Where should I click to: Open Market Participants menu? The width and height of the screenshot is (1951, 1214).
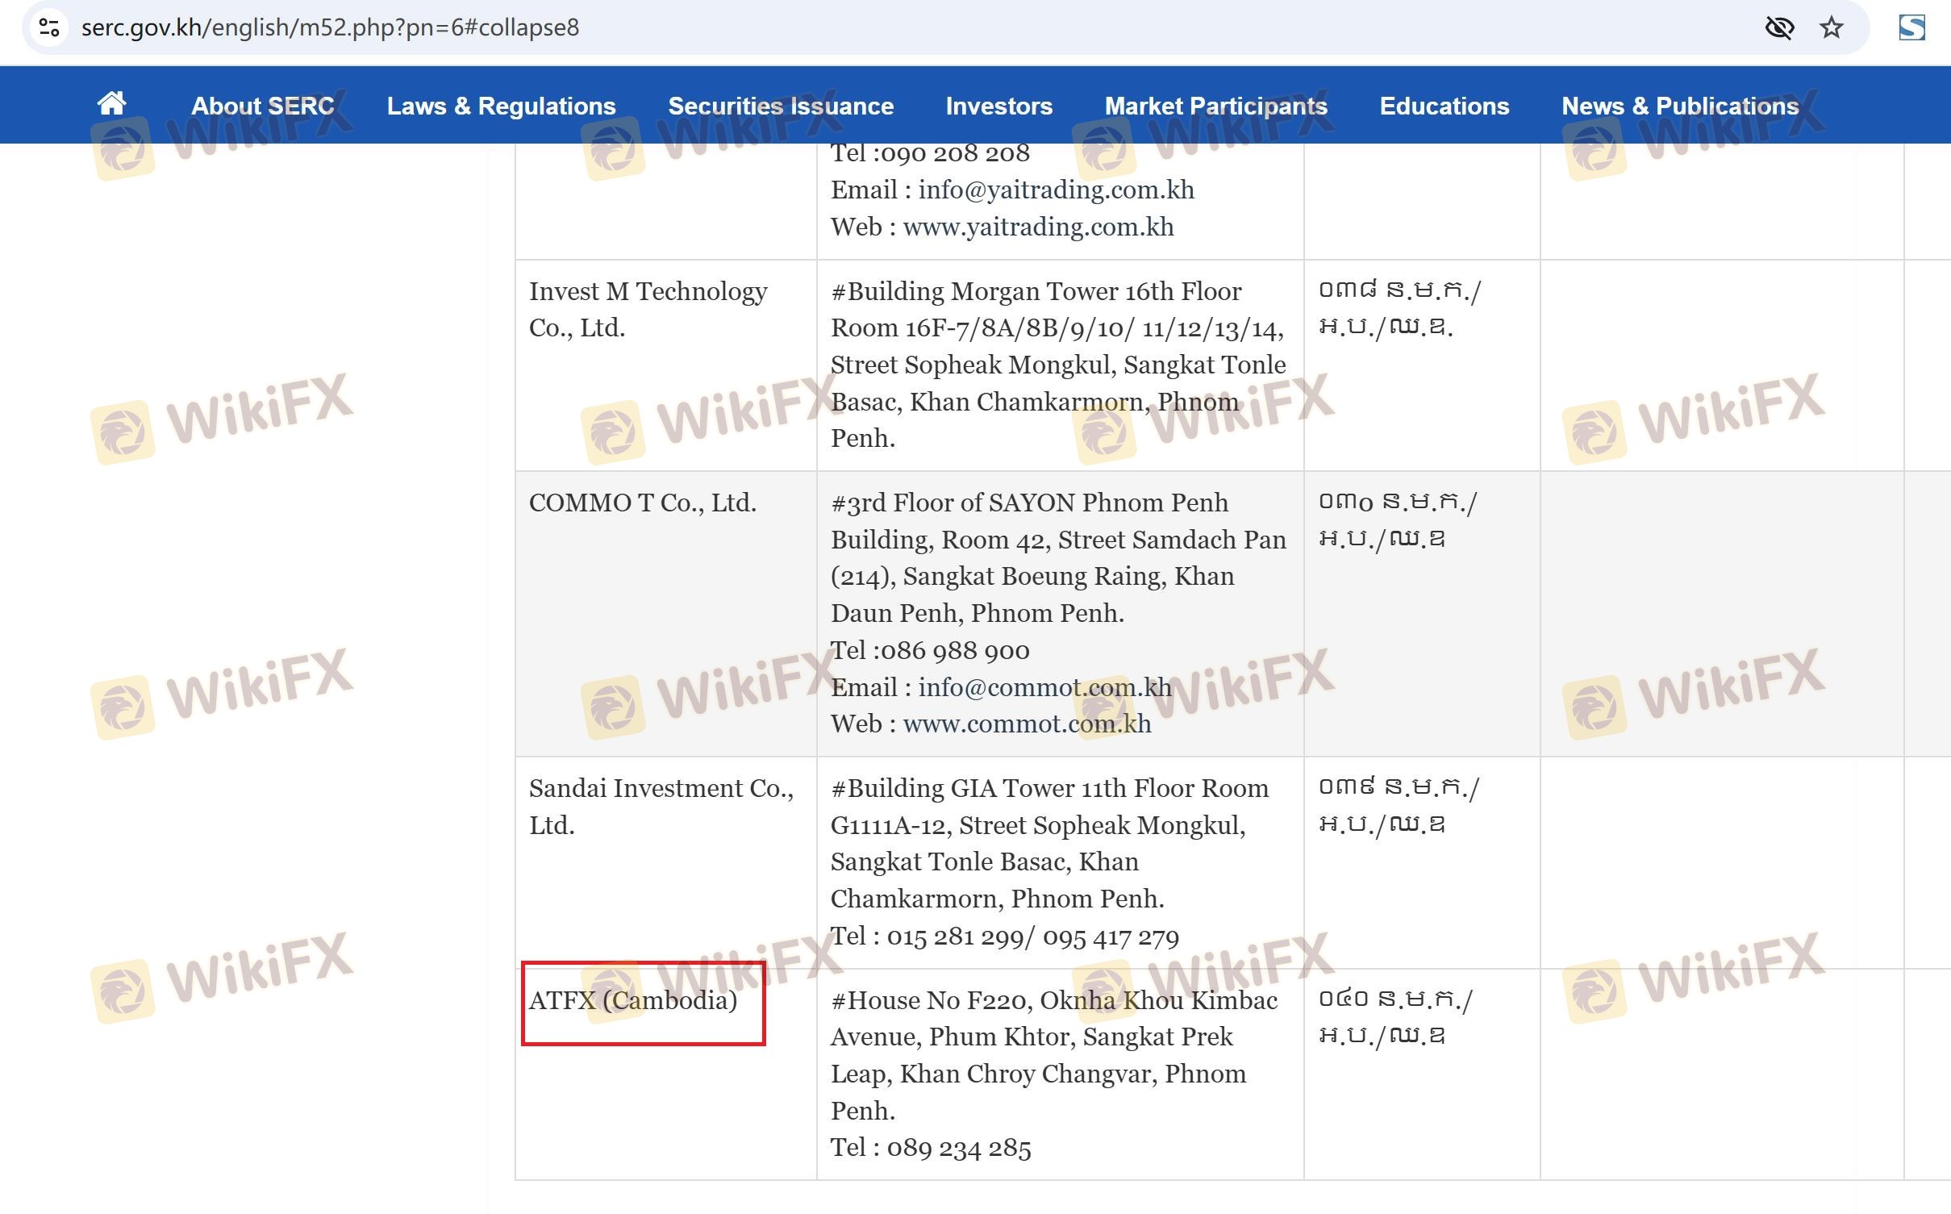(x=1215, y=106)
